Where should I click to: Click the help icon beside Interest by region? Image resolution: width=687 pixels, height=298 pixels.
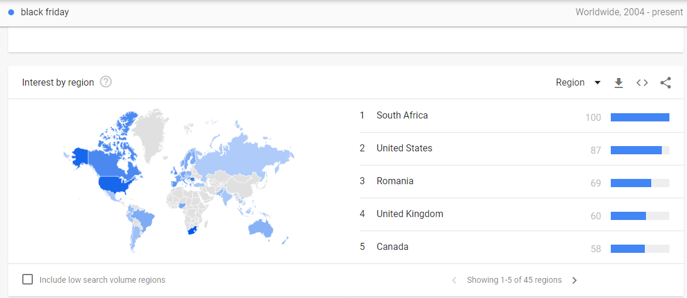106,82
